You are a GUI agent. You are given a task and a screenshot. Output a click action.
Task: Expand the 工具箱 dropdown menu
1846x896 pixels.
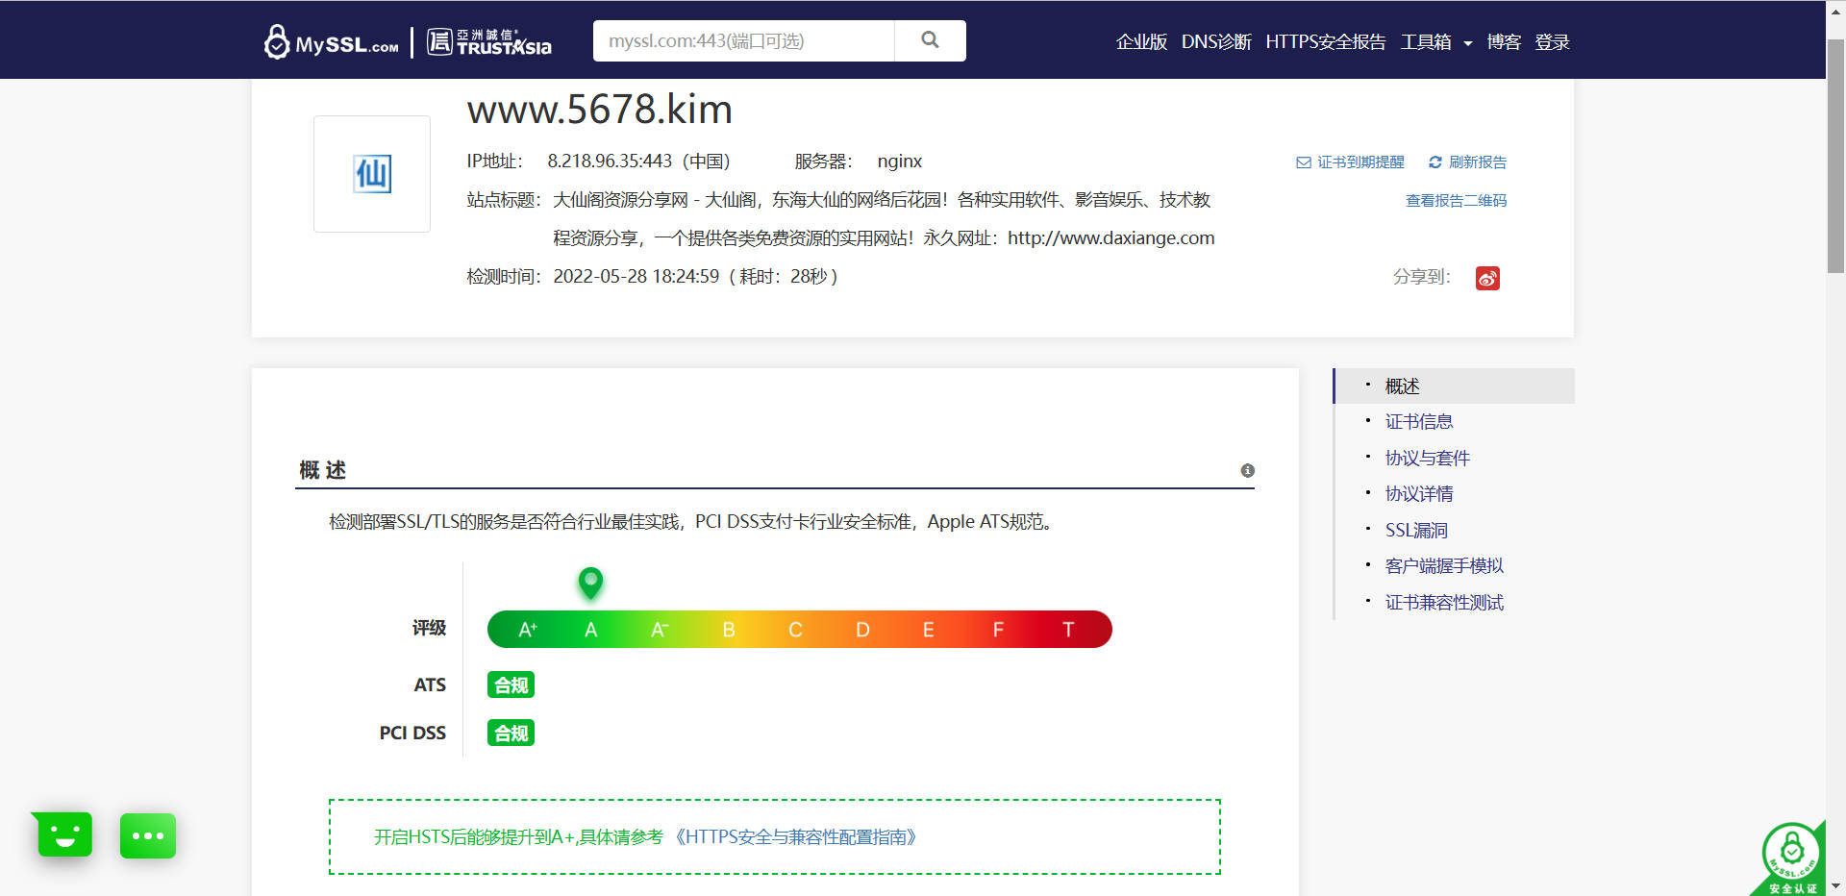click(1436, 42)
